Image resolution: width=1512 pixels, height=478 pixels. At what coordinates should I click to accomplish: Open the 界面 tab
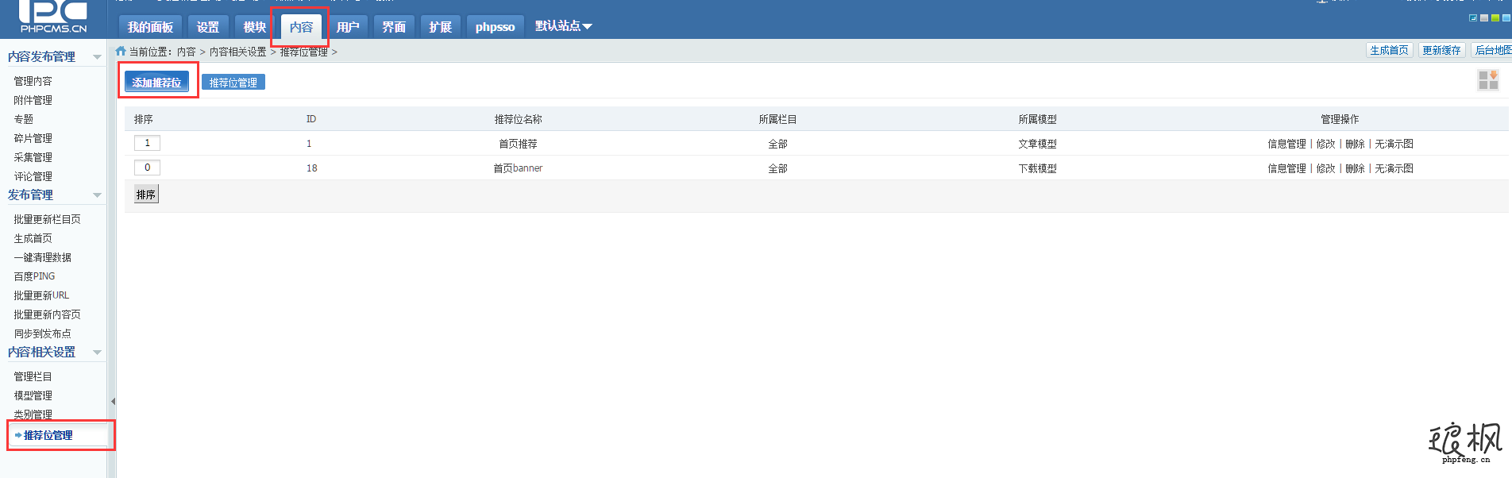click(x=394, y=27)
